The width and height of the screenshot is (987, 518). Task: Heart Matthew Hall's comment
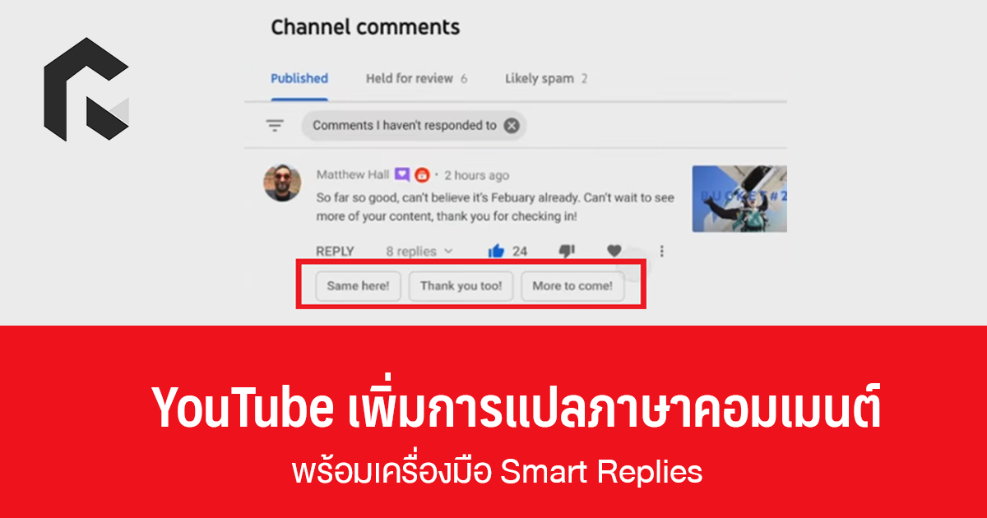tap(614, 251)
